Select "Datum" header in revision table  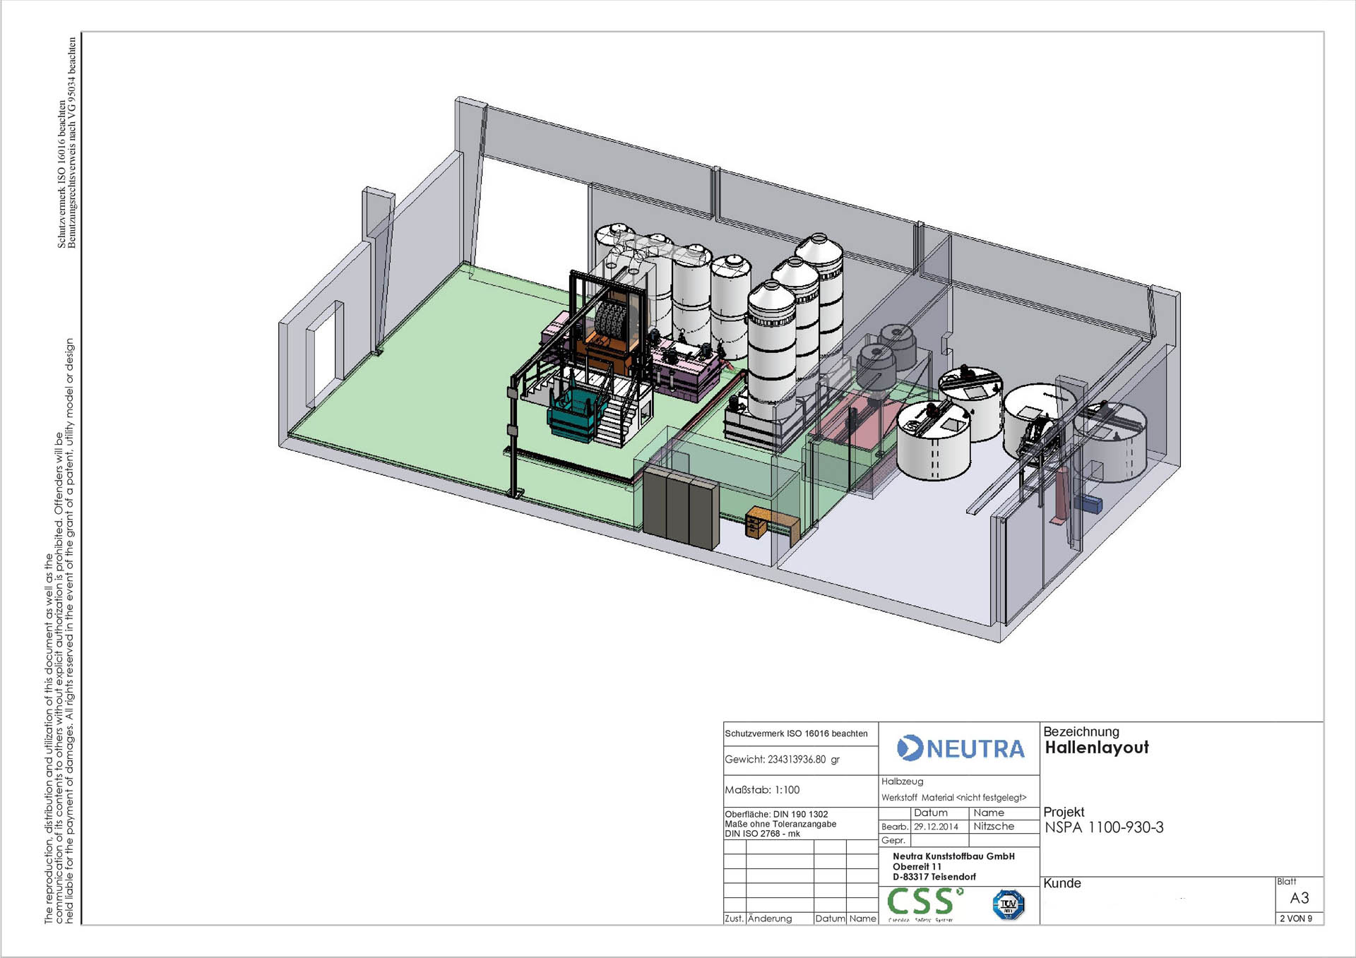[830, 918]
